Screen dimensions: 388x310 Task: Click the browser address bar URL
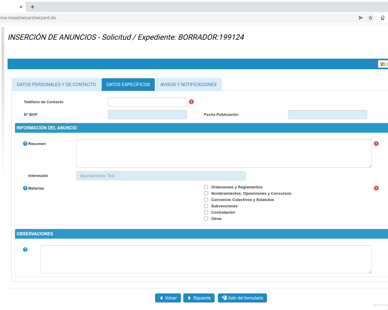click(x=28, y=18)
